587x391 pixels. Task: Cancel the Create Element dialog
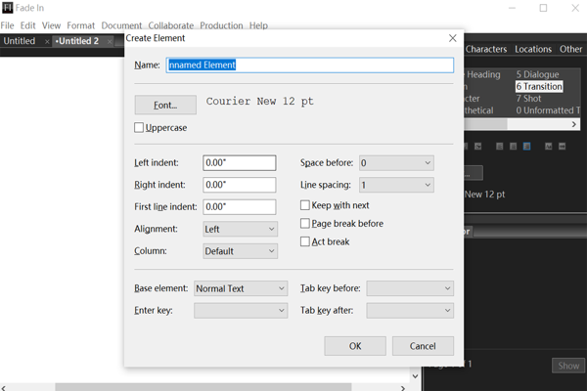[x=423, y=346]
